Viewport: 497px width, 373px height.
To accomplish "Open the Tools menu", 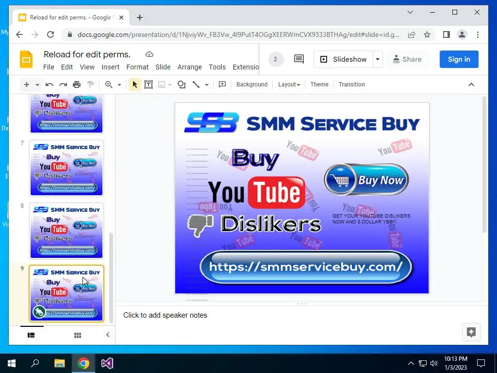I will tap(217, 67).
